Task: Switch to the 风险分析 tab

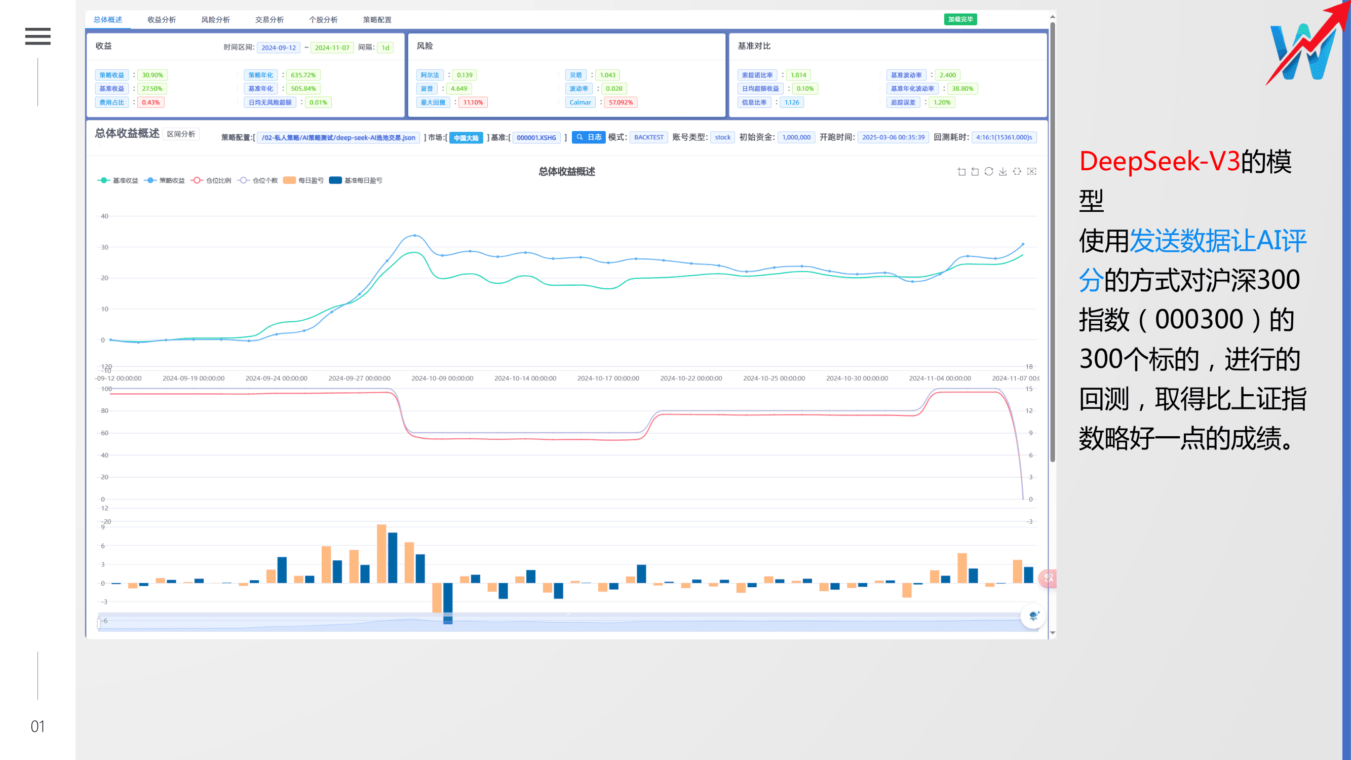Action: pyautogui.click(x=216, y=20)
